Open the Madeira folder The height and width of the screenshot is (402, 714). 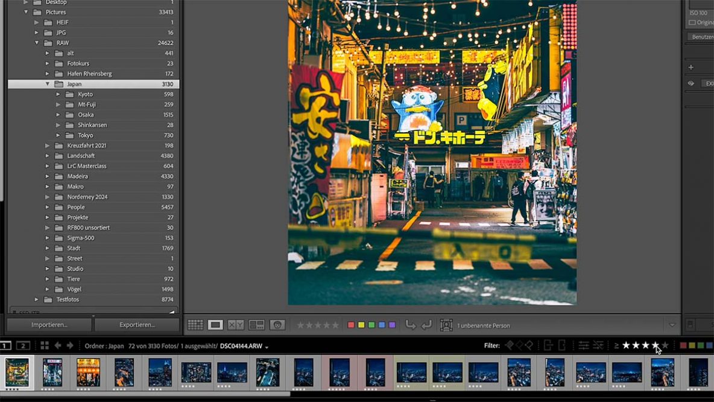coord(78,176)
